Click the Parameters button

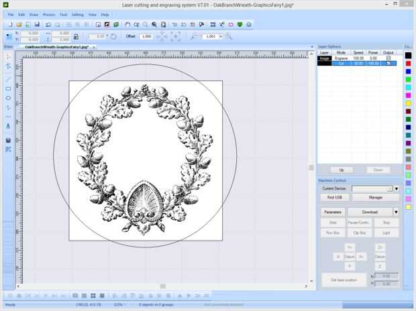(x=333, y=212)
